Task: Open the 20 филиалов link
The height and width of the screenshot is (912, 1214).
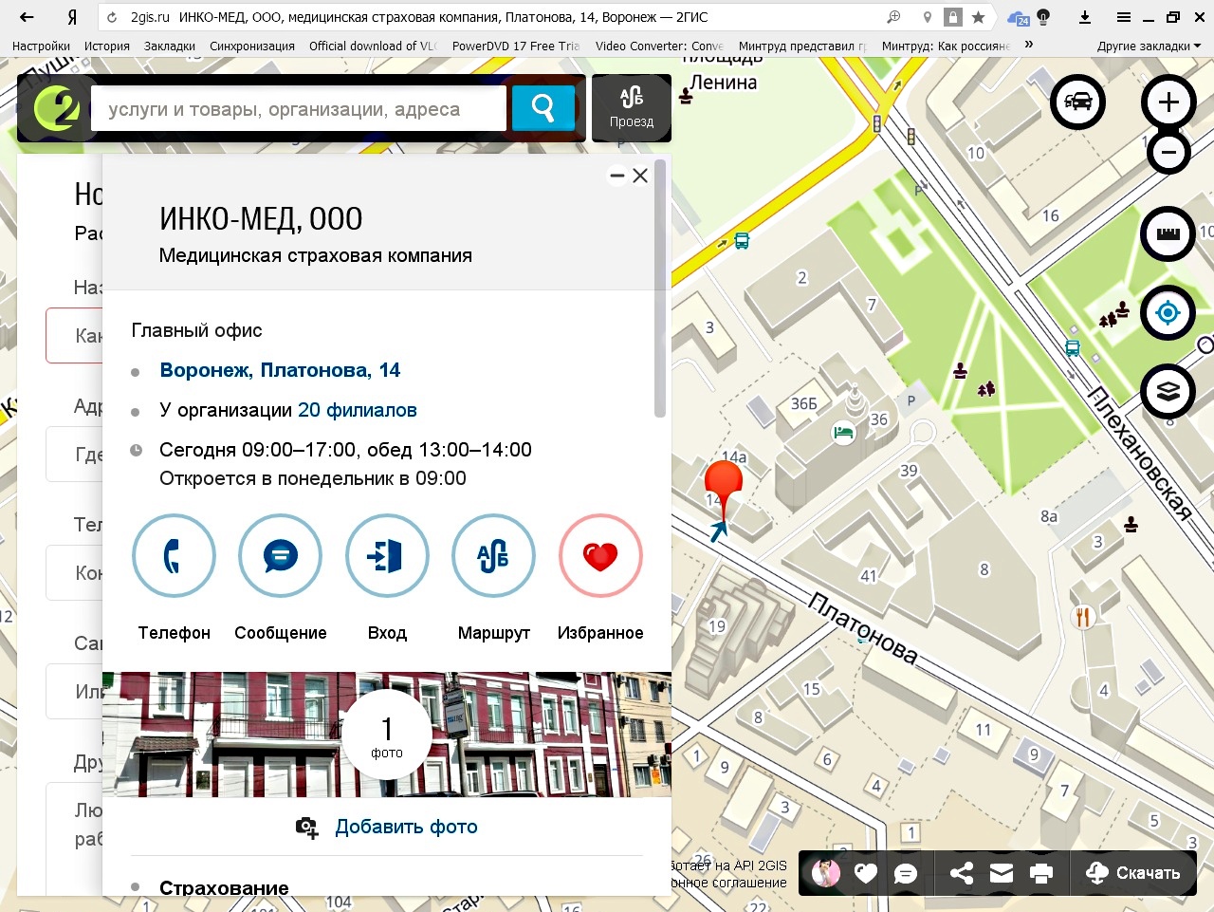Action: [x=358, y=410]
